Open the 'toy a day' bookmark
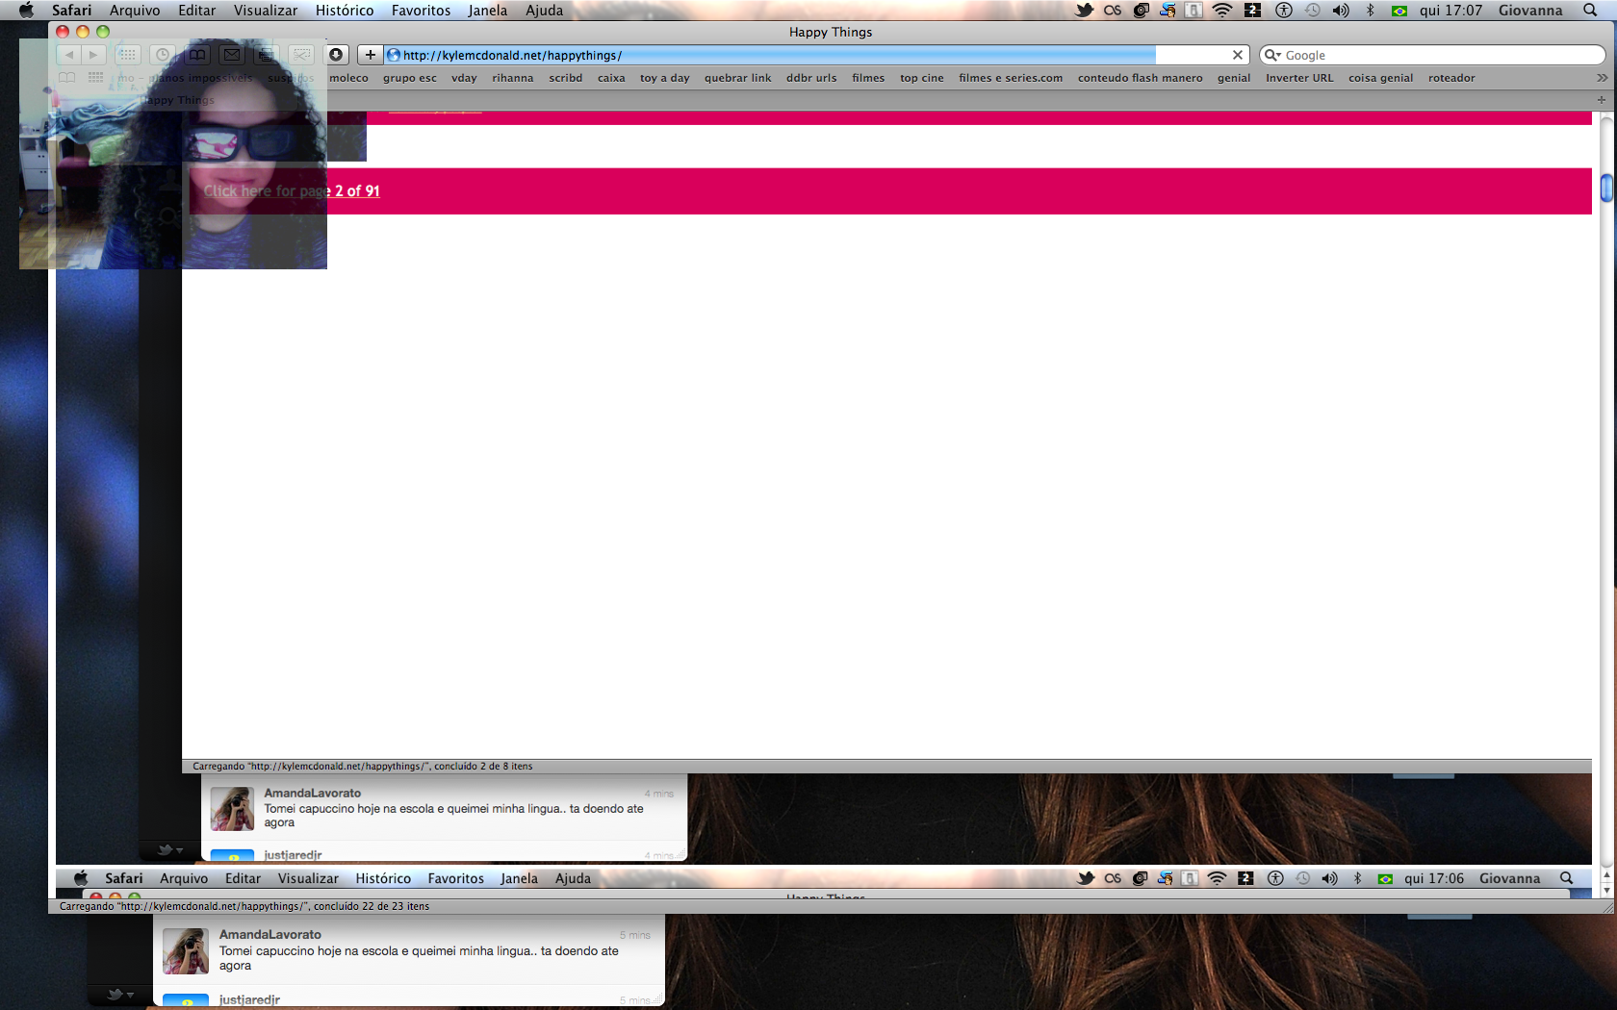The width and height of the screenshot is (1617, 1010). (x=664, y=78)
